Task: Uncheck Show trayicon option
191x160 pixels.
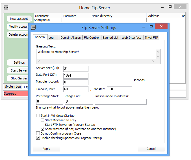Action: click(x=42, y=129)
